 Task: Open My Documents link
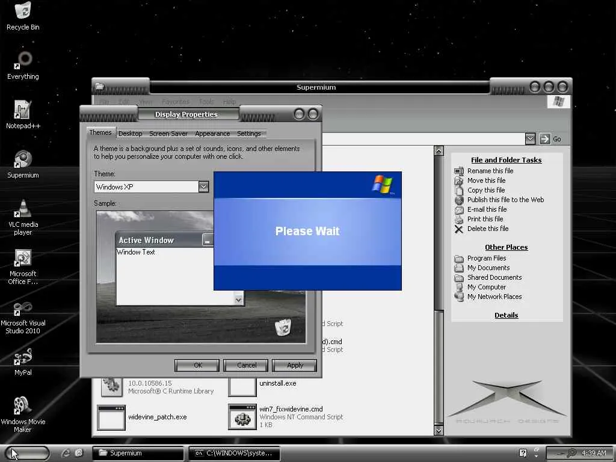click(488, 268)
